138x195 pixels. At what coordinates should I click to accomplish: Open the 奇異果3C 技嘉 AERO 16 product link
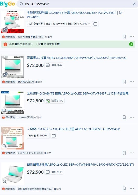[77, 58]
